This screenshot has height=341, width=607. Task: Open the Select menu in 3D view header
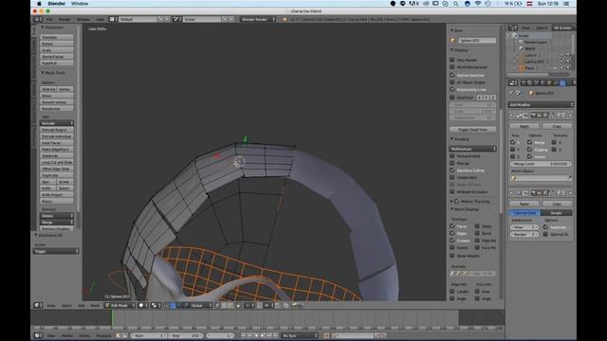click(66, 305)
